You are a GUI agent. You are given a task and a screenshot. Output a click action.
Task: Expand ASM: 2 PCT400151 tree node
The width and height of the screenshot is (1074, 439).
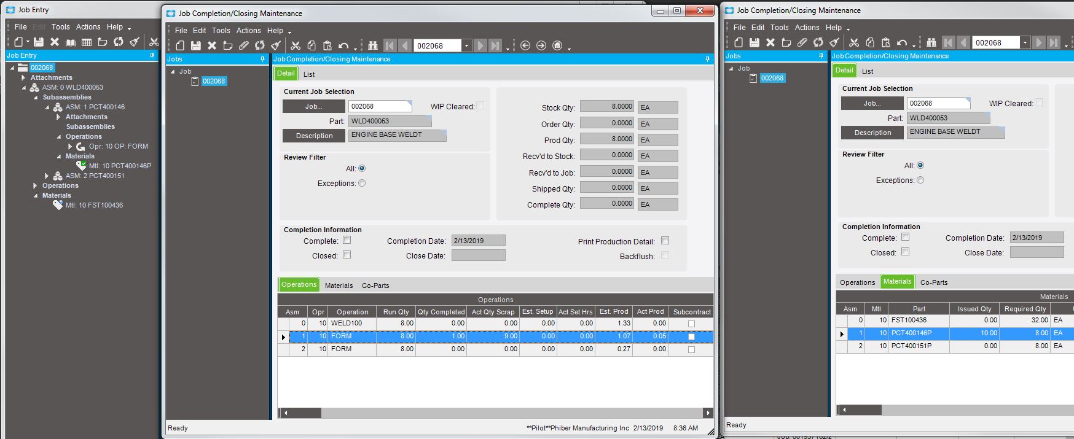coord(47,176)
